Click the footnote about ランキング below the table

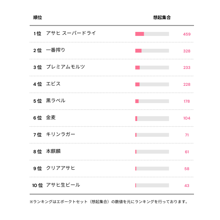pos(110,202)
